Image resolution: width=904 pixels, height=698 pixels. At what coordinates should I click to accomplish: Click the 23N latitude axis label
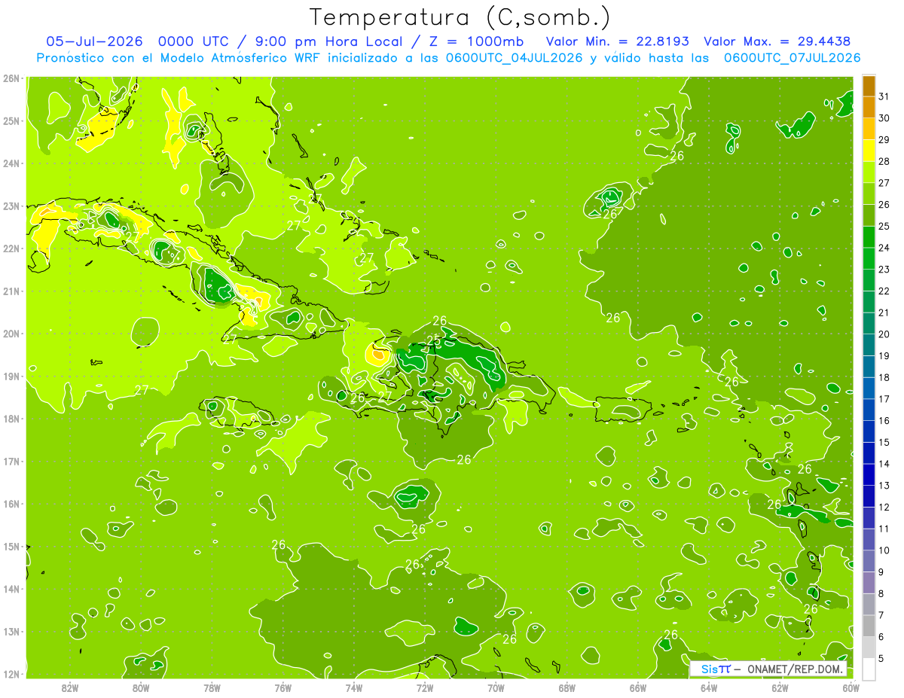click(x=11, y=206)
